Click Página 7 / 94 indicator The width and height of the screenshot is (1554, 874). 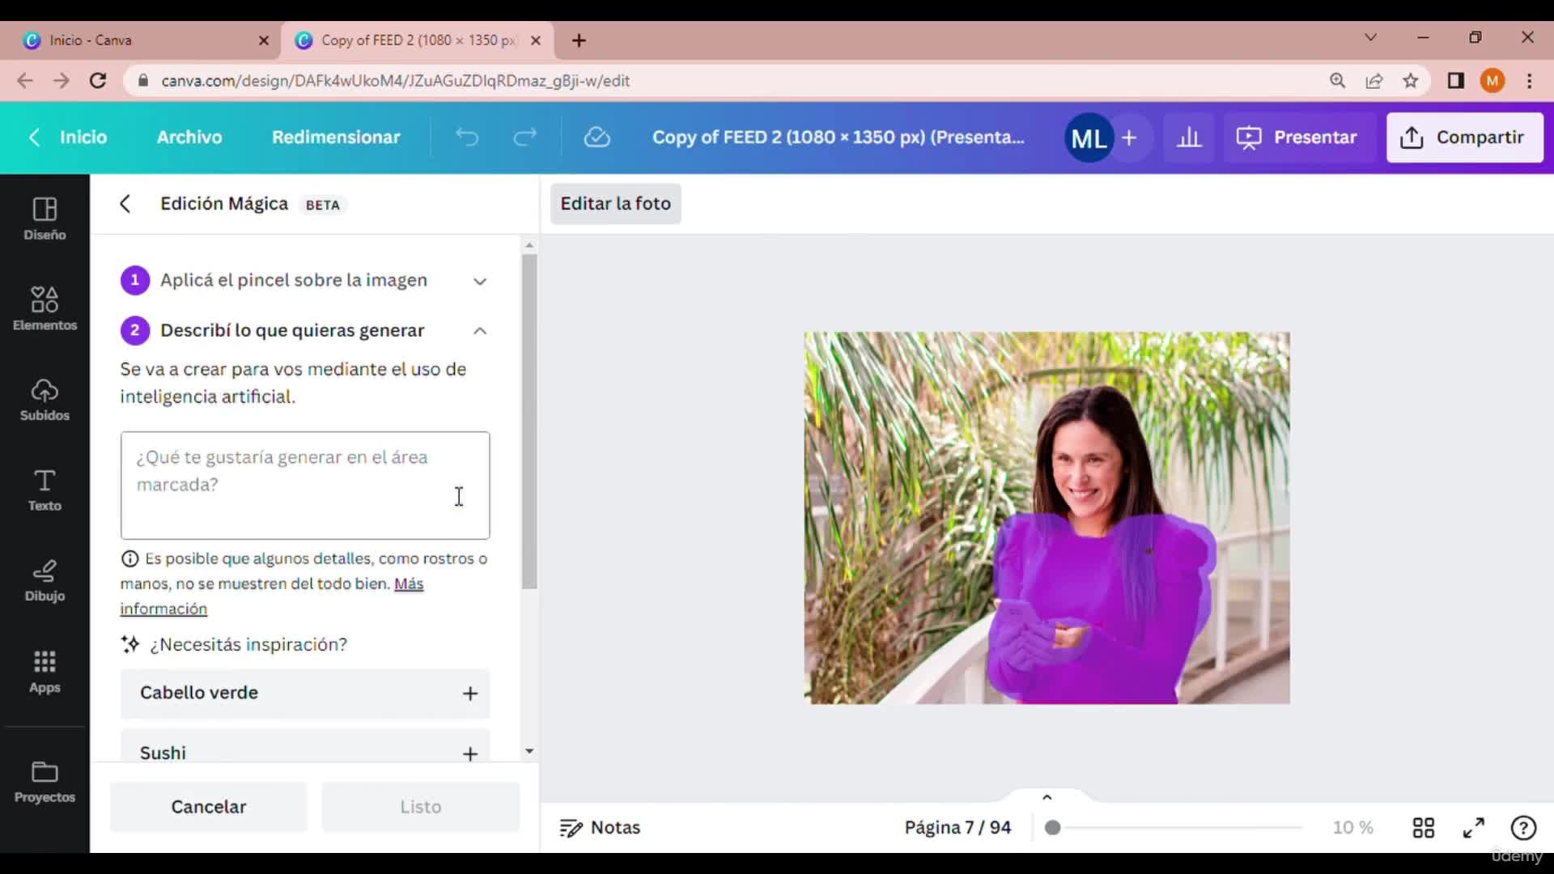click(x=957, y=828)
